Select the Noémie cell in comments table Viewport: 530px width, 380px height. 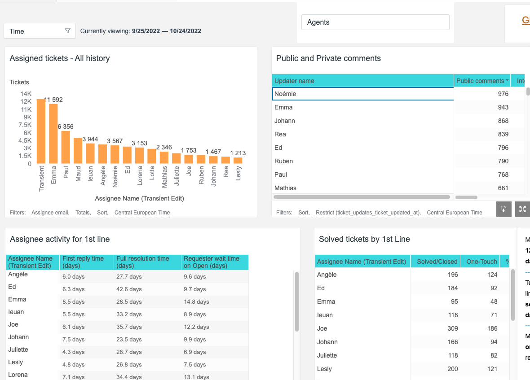pyautogui.click(x=362, y=94)
